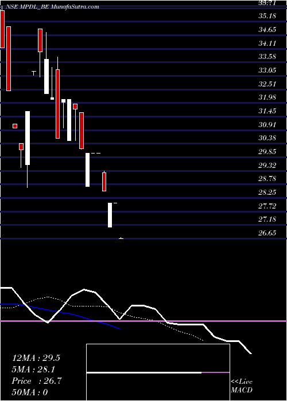Click the 50MA : 0 readout

click(x=30, y=392)
